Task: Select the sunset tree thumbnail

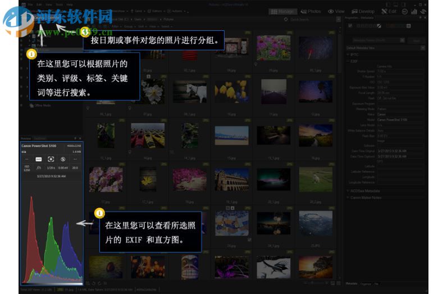Action: [x=316, y=267]
